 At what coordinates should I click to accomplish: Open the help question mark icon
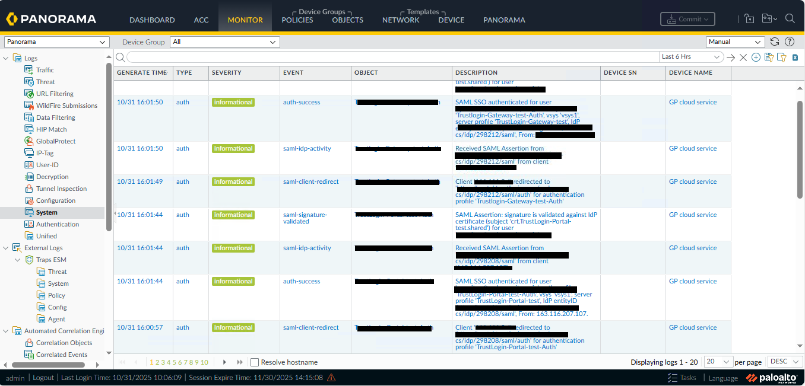790,42
